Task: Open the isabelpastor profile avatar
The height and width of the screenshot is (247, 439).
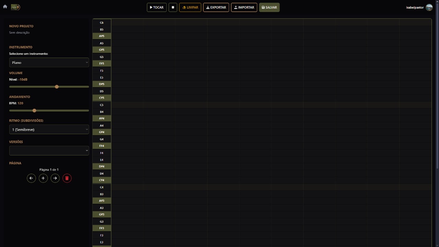Action: [x=429, y=7]
